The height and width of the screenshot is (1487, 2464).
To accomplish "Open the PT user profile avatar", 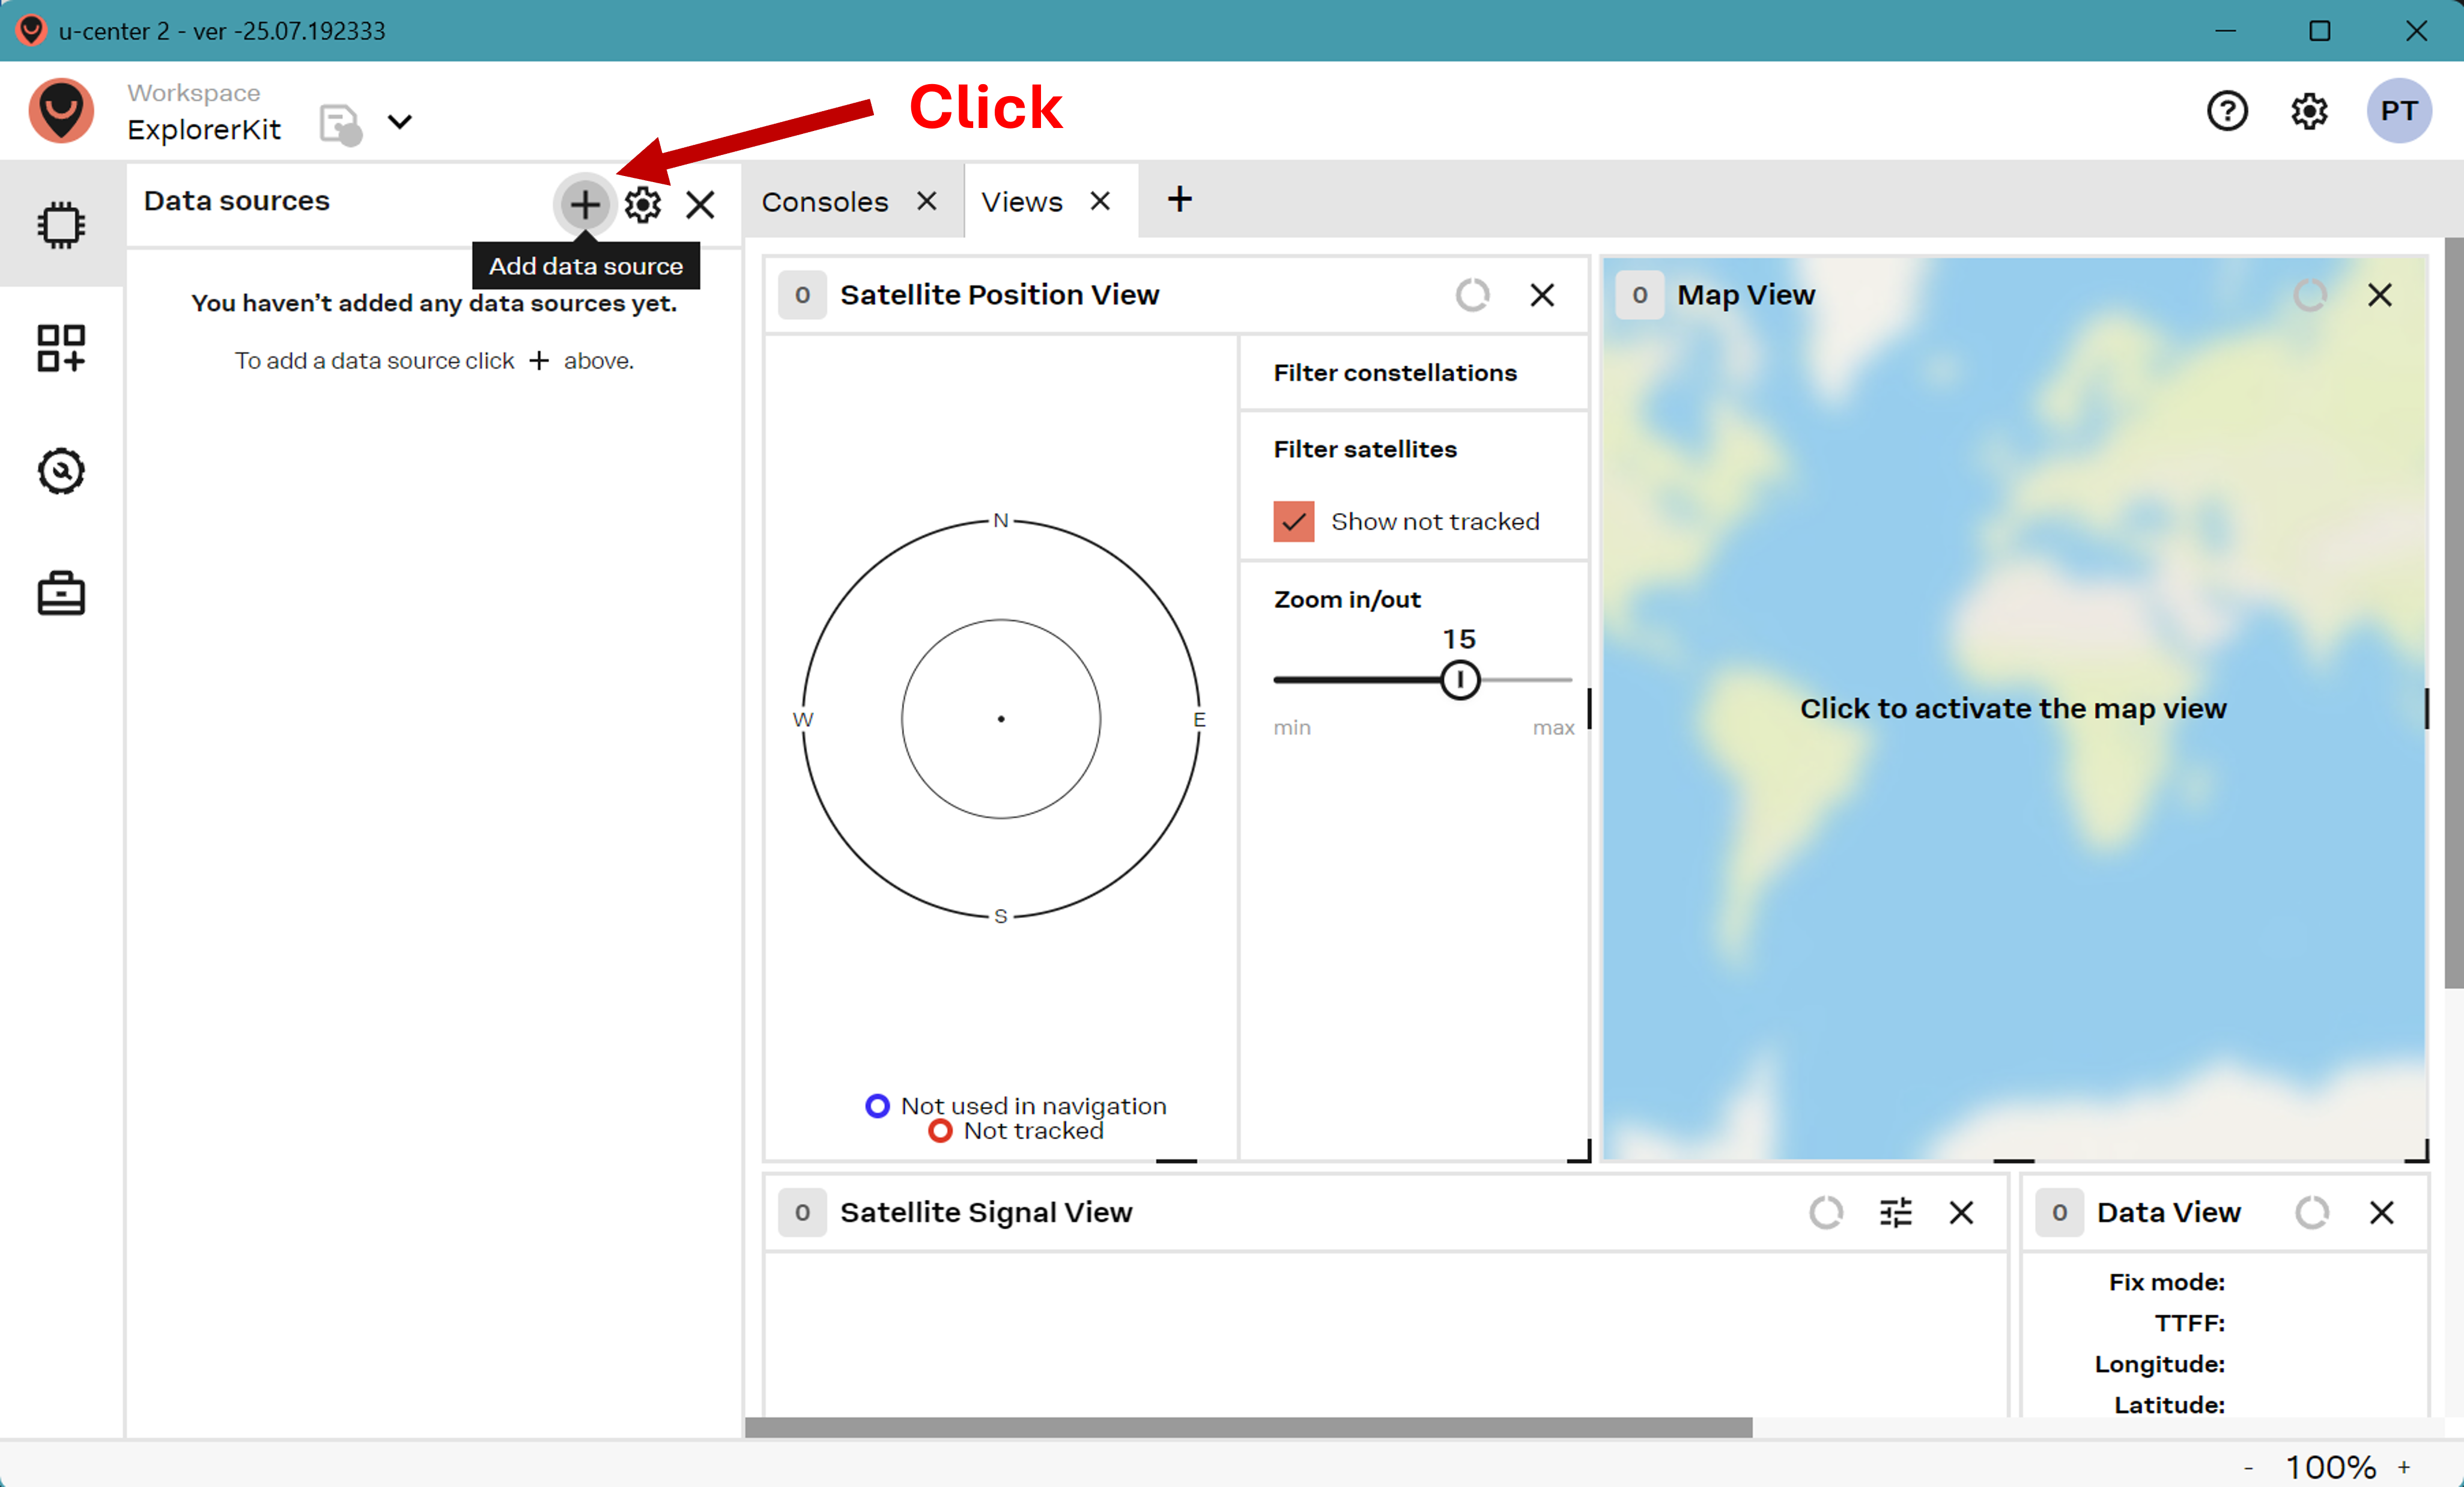I will tap(2398, 111).
